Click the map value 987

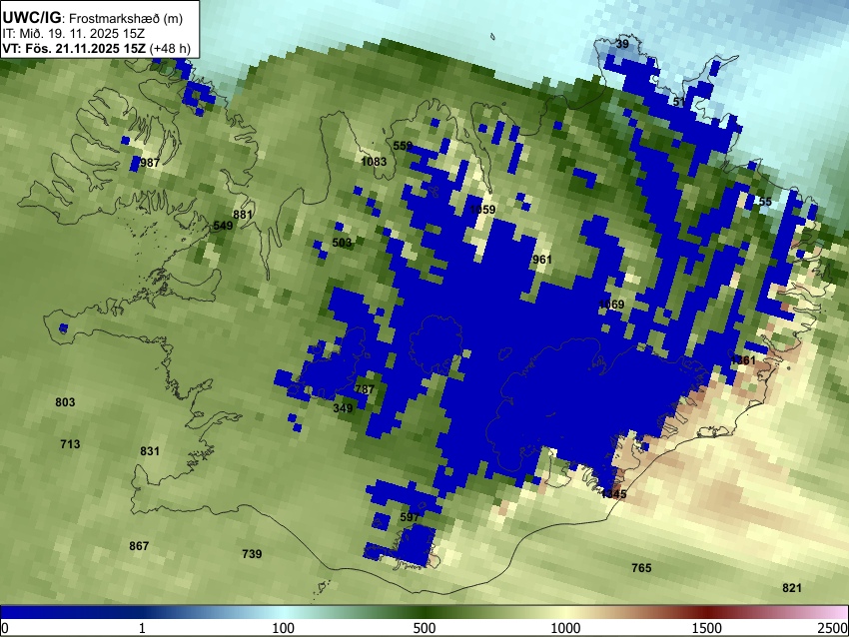point(150,163)
